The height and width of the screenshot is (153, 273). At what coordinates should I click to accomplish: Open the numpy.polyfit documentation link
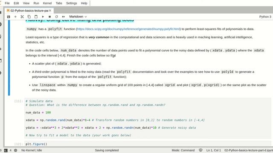click(x=128, y=29)
